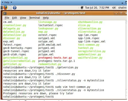Click ostype1.xml file name
Viewport: 128px width, 101px height.
pyautogui.click(x=47, y=38)
